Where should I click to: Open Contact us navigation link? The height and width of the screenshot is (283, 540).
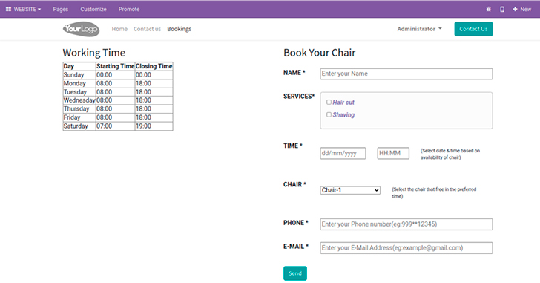coord(147,29)
